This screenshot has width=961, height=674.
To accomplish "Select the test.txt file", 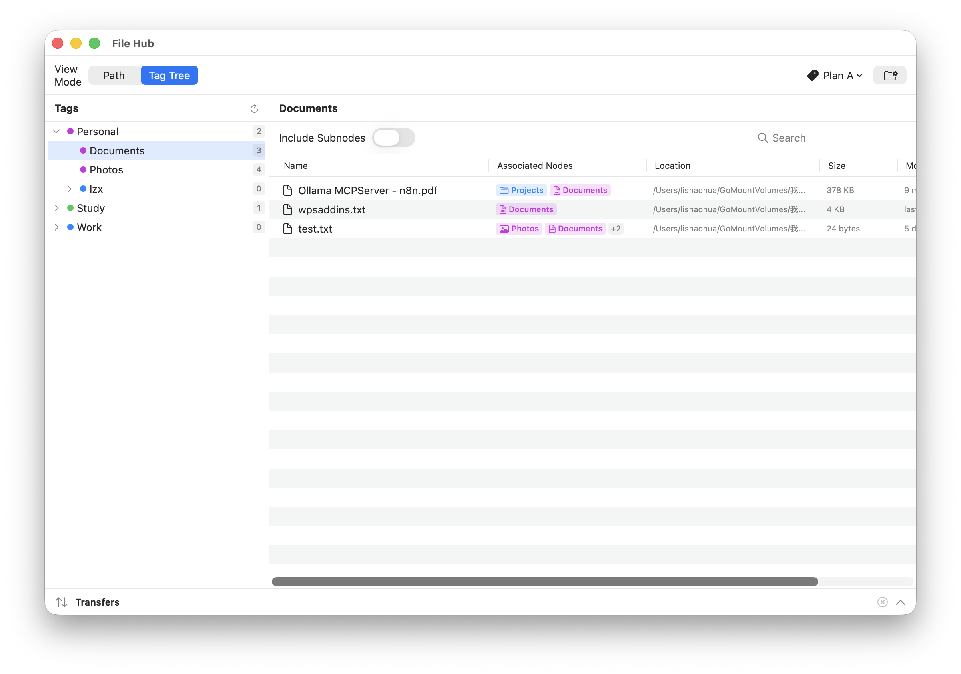I will coord(315,229).
